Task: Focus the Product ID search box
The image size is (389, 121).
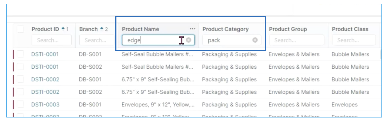Action: pos(52,40)
